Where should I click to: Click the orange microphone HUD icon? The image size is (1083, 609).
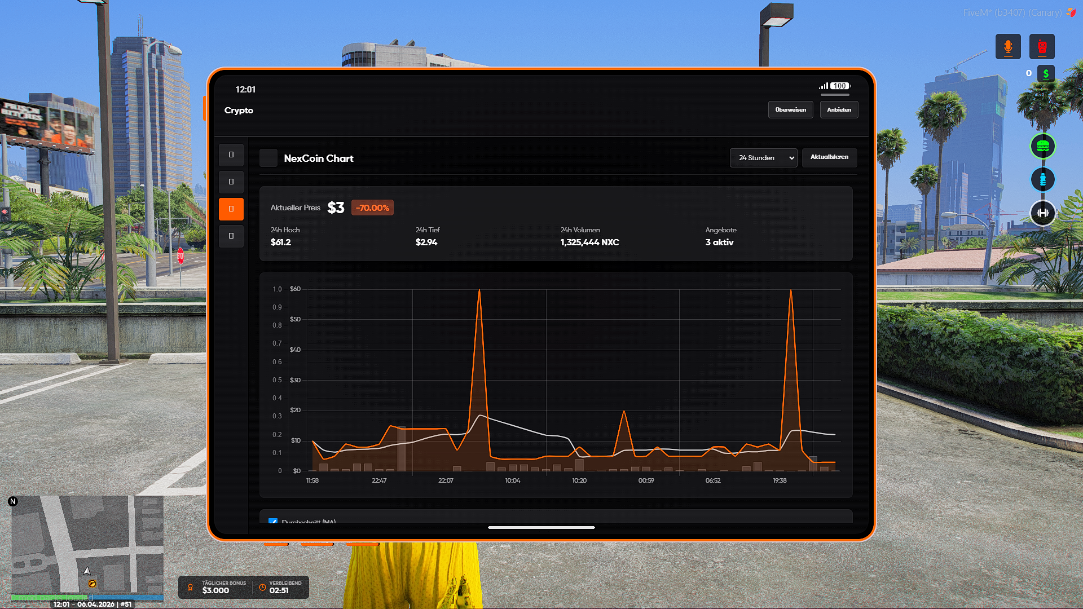[1008, 46]
